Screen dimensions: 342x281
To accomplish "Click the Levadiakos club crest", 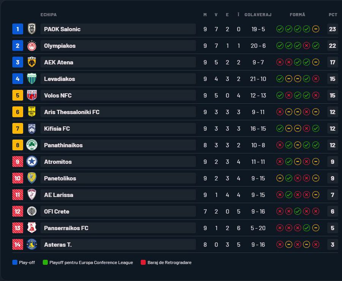I will point(32,79).
